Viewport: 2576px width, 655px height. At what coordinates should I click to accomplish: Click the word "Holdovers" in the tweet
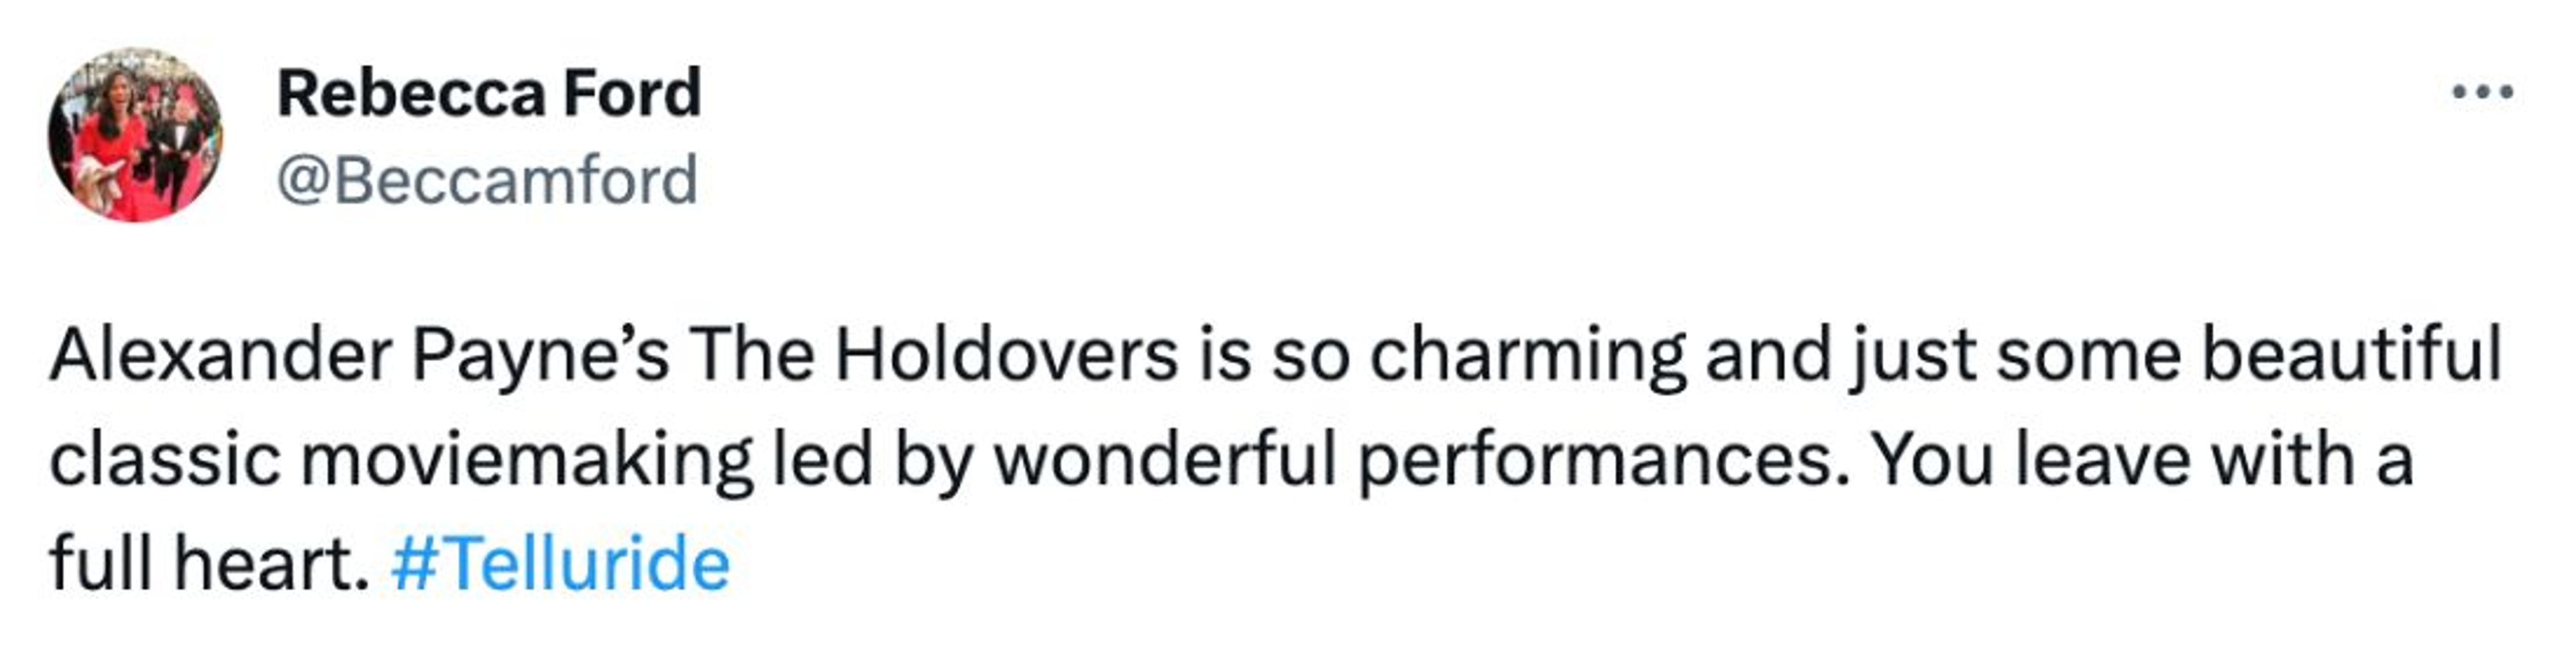(x=1006, y=355)
